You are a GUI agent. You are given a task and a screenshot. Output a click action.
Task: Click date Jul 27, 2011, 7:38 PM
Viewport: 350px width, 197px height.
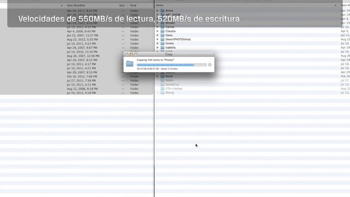pyautogui.click(x=81, y=80)
